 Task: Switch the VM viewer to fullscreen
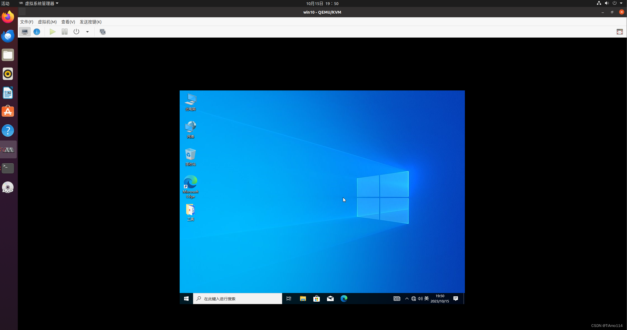619,32
